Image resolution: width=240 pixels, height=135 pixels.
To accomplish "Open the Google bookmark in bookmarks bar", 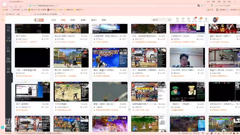I will pyautogui.click(x=25, y=10).
